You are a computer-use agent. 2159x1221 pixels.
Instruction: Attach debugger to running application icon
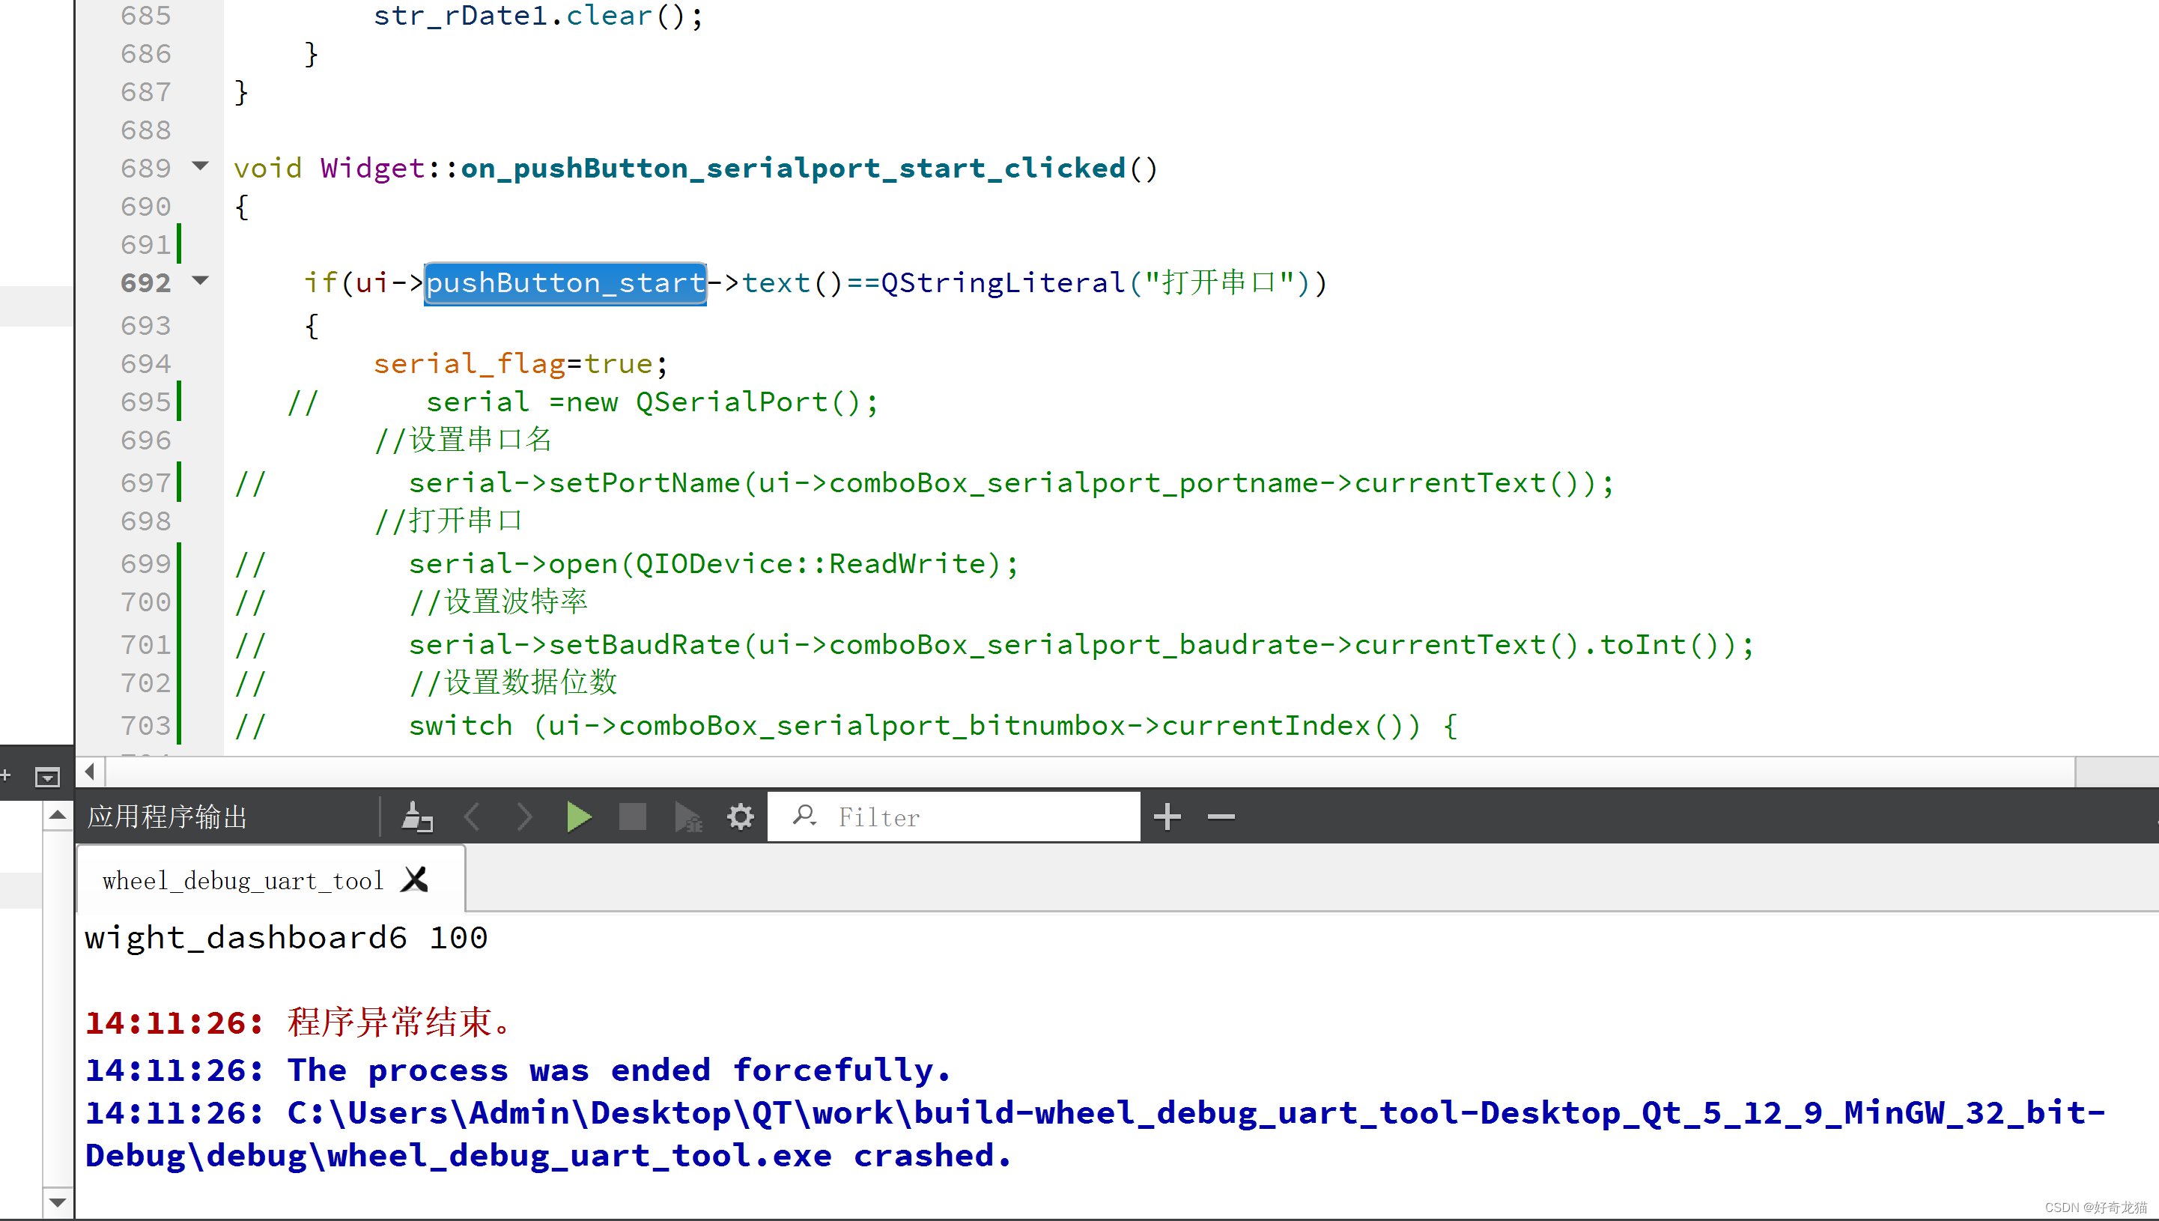pos(688,816)
